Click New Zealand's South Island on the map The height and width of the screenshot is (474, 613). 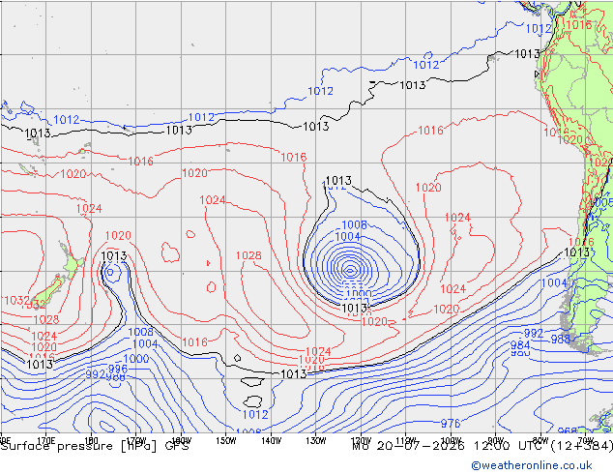coord(49,292)
